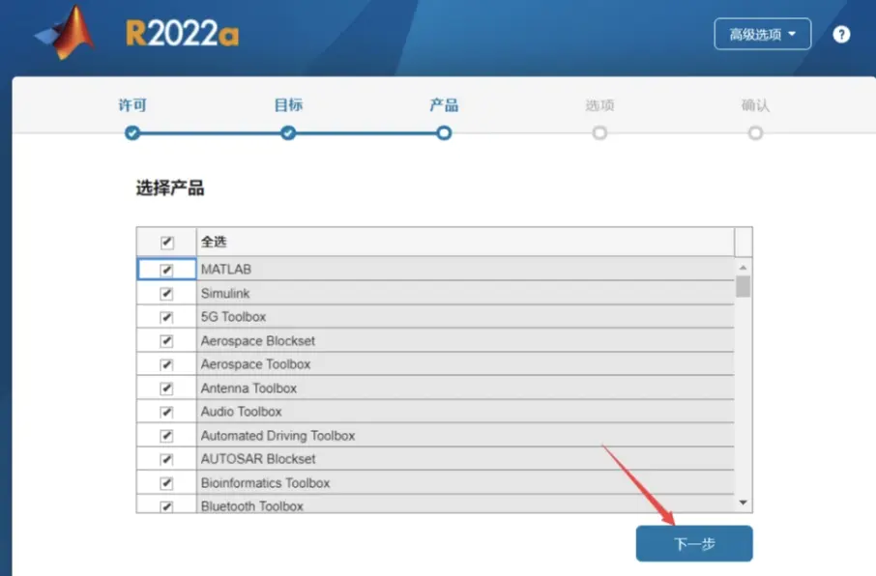This screenshot has height=576, width=876.
Task: Select the 5G Toolbox row text
Action: click(x=234, y=317)
